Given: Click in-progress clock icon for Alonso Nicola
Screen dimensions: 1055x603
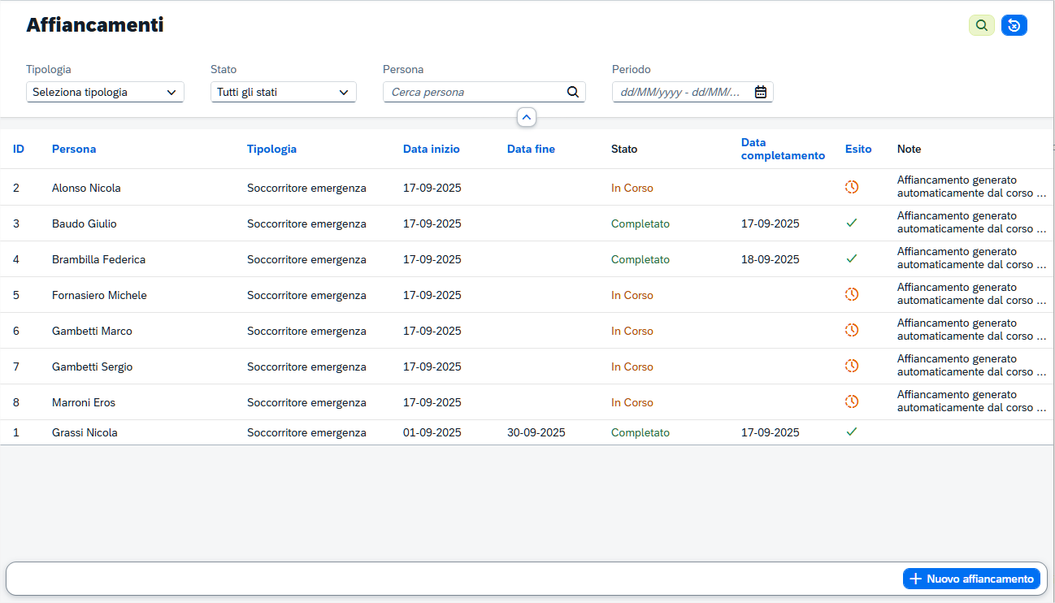Looking at the screenshot, I should (x=851, y=187).
